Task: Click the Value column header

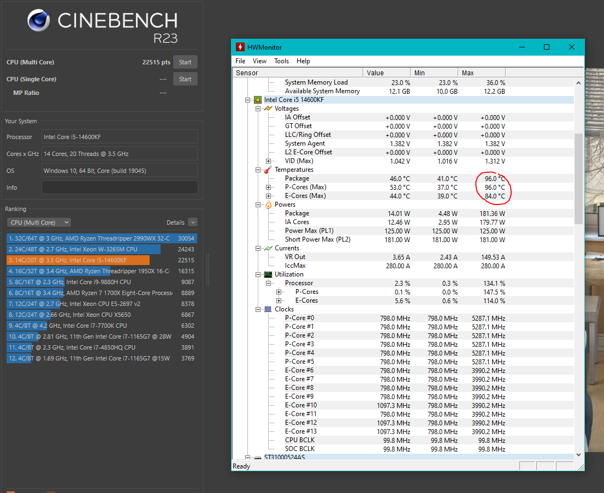Action: 387,73
